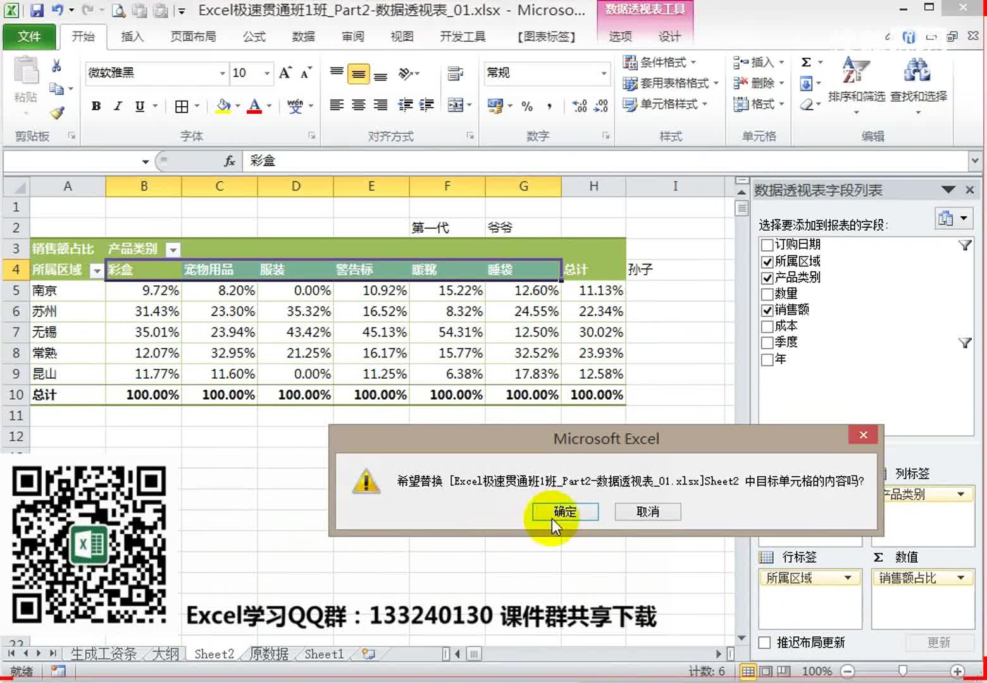987x683 pixels.
Task: Click the AutoSum sigma icon
Action: pos(806,62)
